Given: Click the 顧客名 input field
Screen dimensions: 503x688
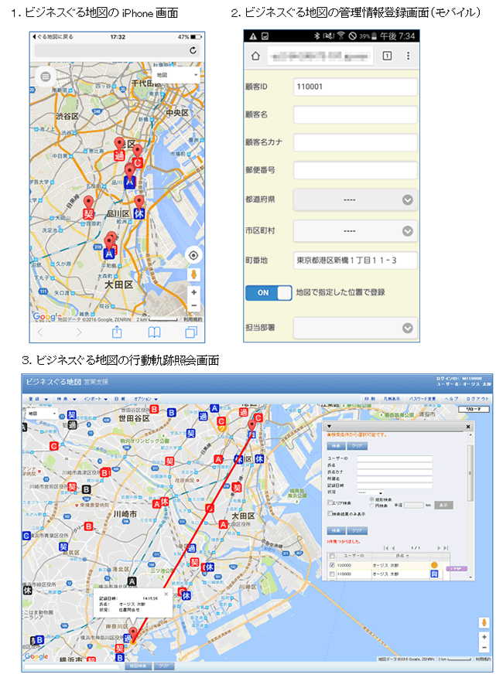Looking at the screenshot, I should [355, 114].
